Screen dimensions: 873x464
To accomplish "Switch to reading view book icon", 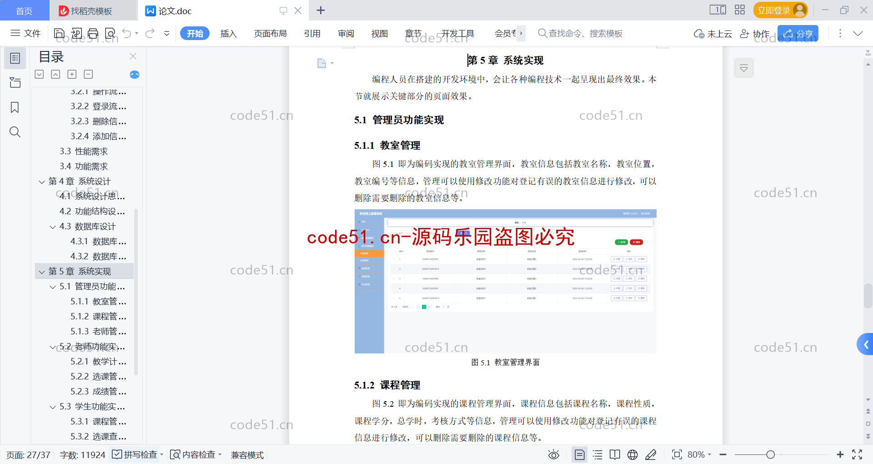I will pos(615,454).
